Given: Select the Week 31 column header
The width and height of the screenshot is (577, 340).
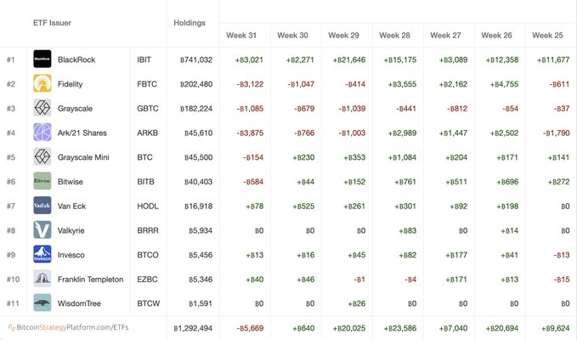Looking at the screenshot, I should click(x=243, y=35).
